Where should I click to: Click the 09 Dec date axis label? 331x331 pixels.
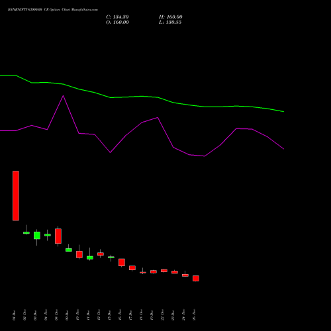tap(67, 315)
